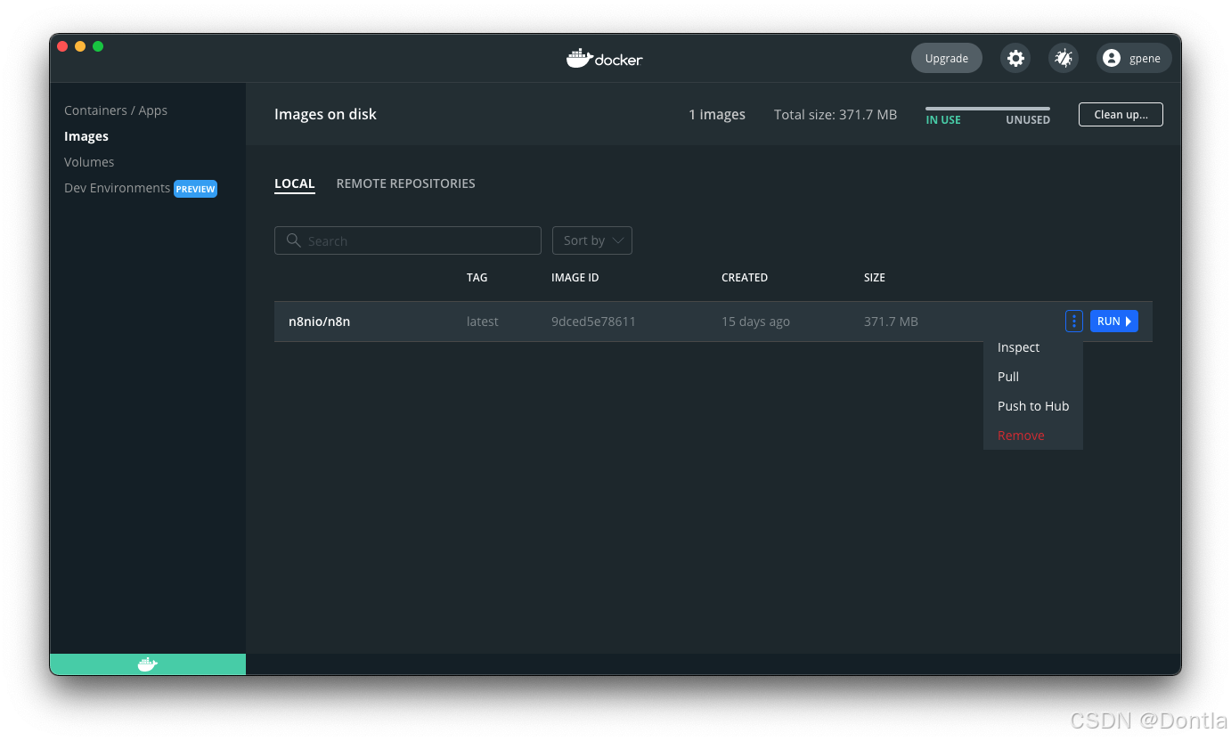
Task: Select Remove from the image menu
Action: click(x=1021, y=436)
